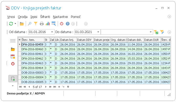
Task: Click the toolbar open folder icon
Action: [x=22, y=24]
